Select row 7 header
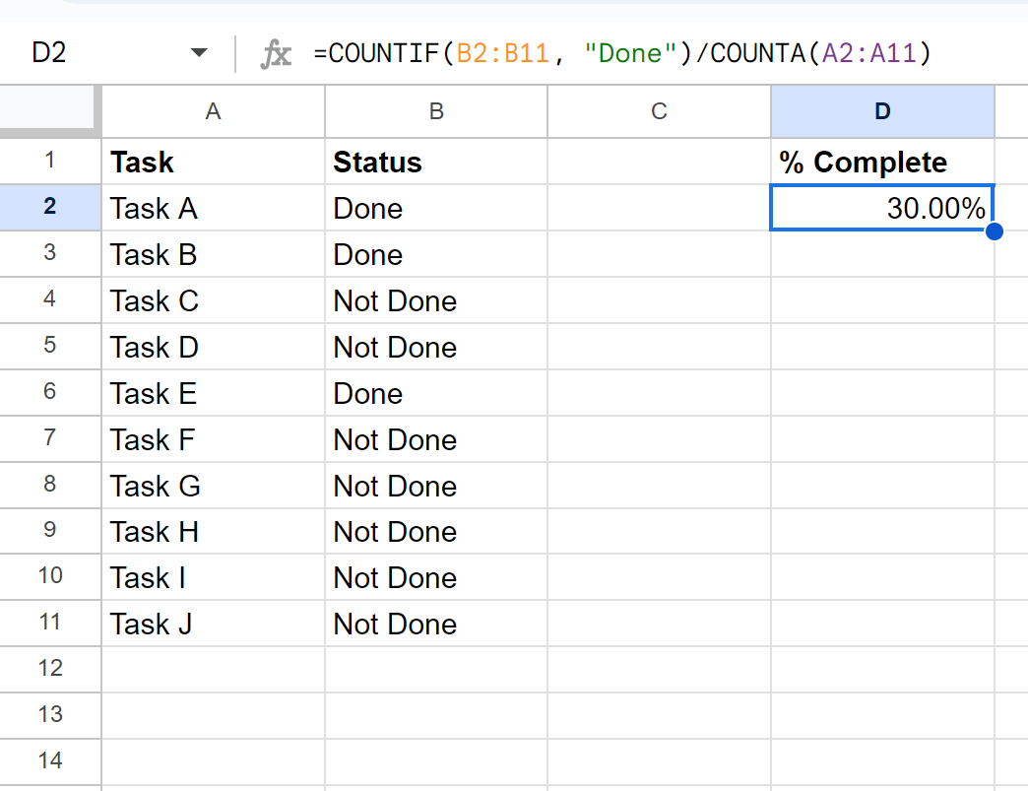The image size is (1028, 791). click(x=50, y=438)
